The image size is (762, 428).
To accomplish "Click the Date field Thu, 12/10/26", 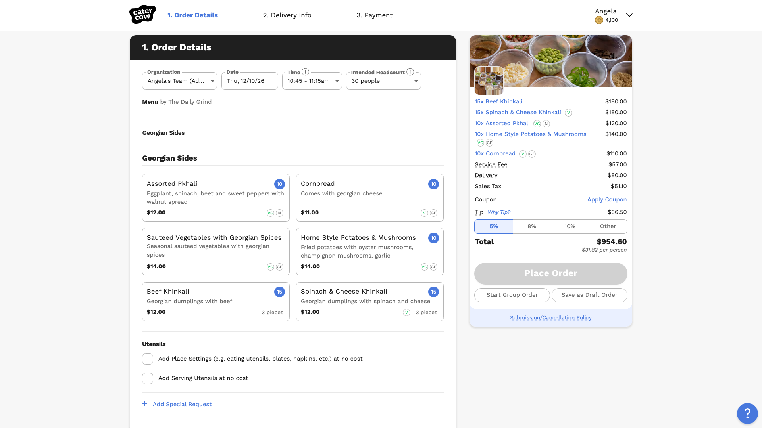I will tap(250, 81).
